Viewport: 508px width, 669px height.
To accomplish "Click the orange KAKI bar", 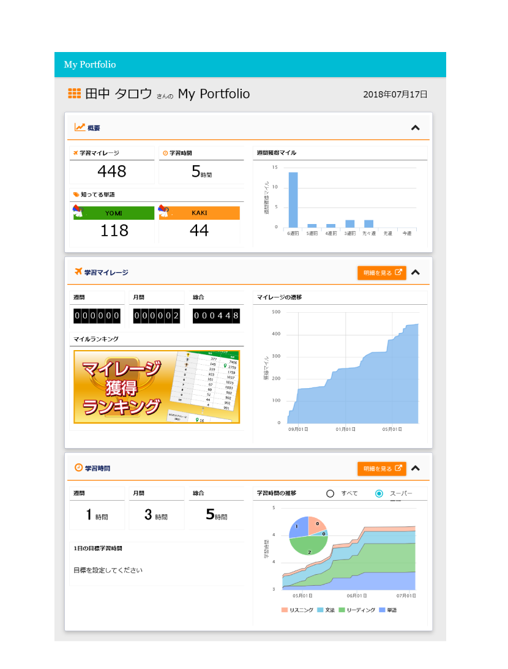I will click(x=199, y=213).
